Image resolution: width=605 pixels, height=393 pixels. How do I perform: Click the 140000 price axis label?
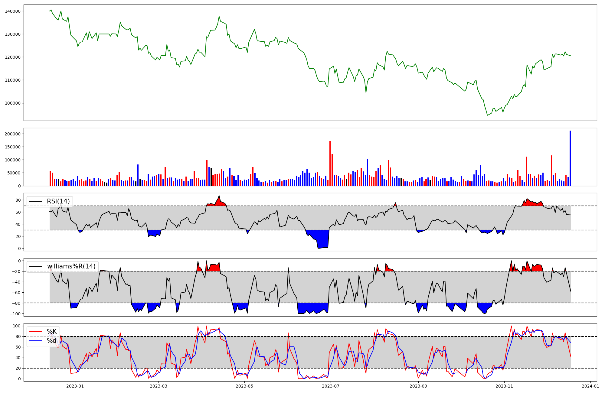coord(13,11)
